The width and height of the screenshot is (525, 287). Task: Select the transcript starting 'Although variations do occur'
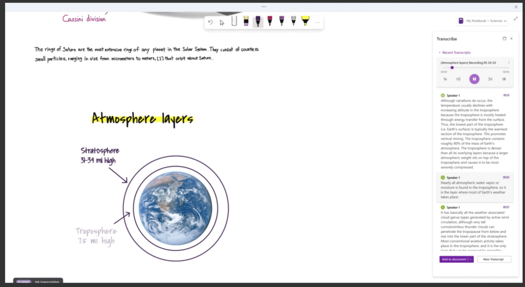pyautogui.click(x=475, y=131)
